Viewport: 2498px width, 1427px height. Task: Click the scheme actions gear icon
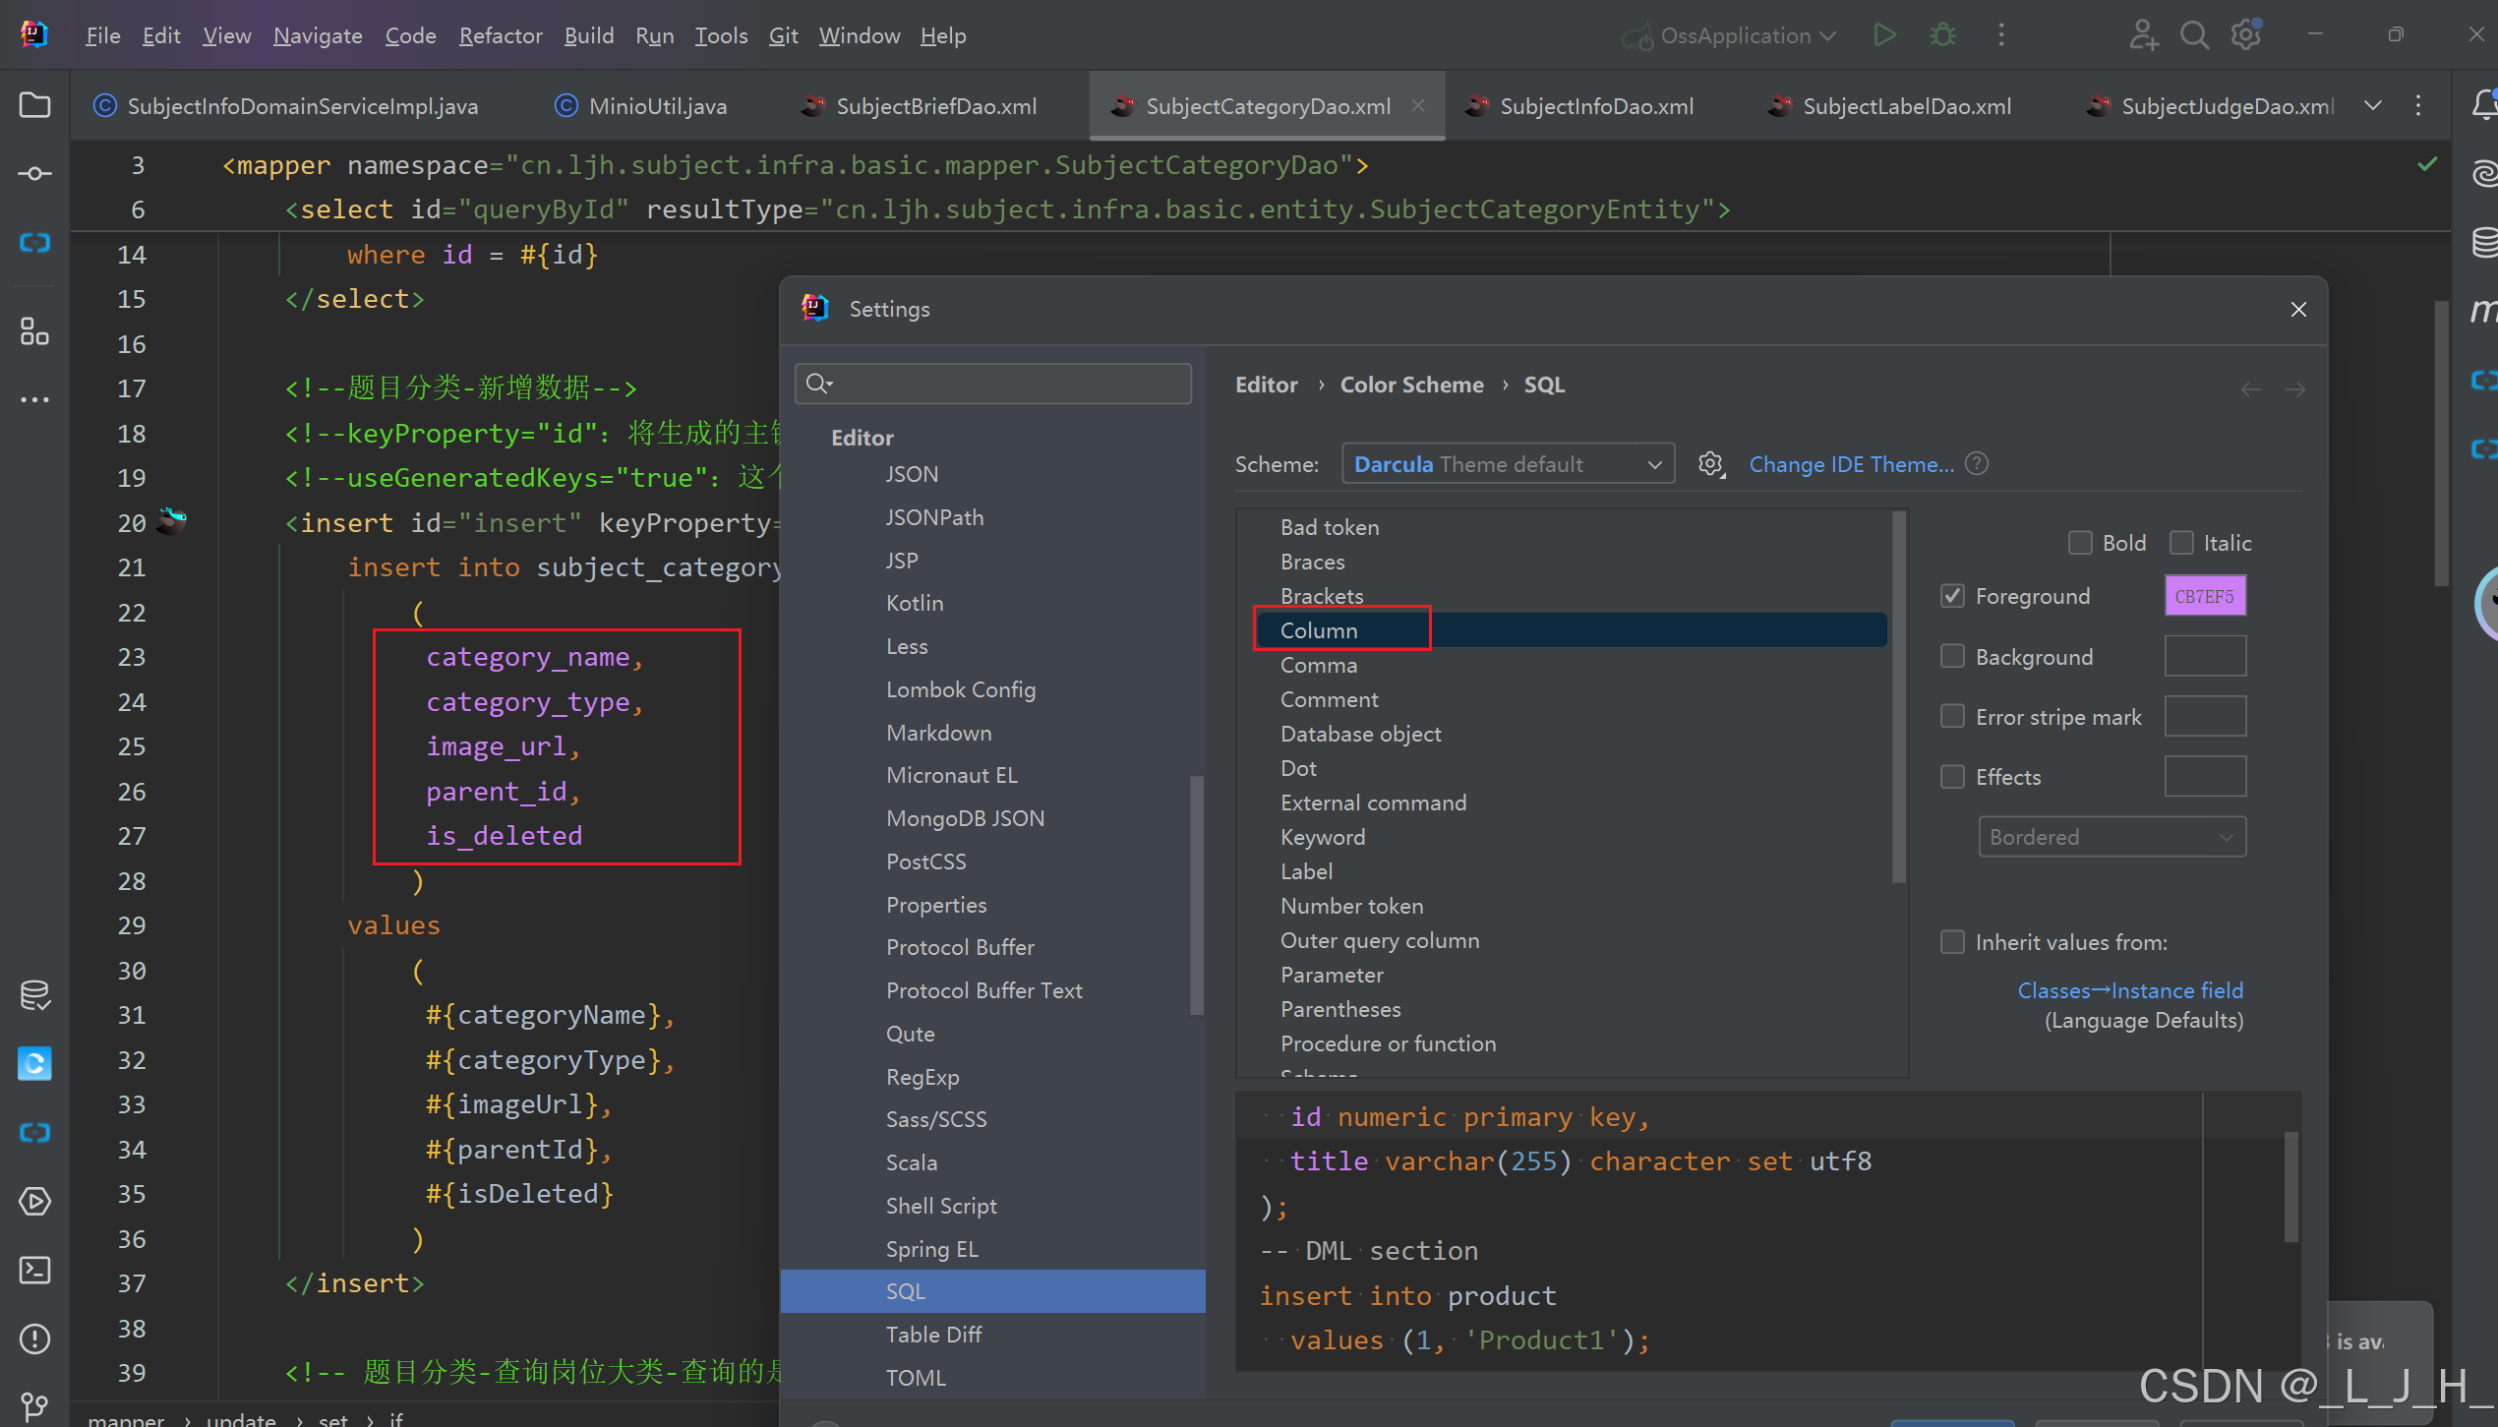tap(1711, 464)
